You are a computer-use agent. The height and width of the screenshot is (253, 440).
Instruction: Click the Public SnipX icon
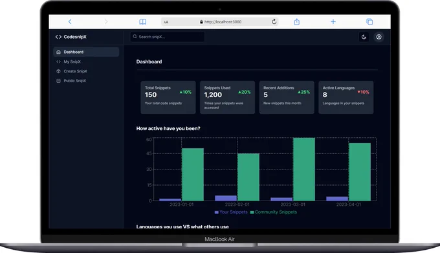click(58, 80)
